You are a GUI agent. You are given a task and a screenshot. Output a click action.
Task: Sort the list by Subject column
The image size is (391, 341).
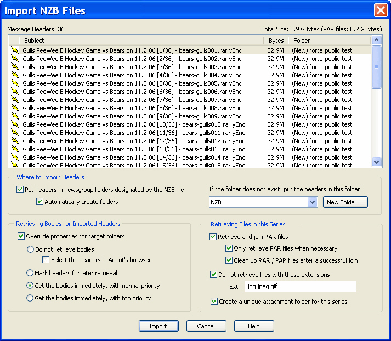[143, 41]
